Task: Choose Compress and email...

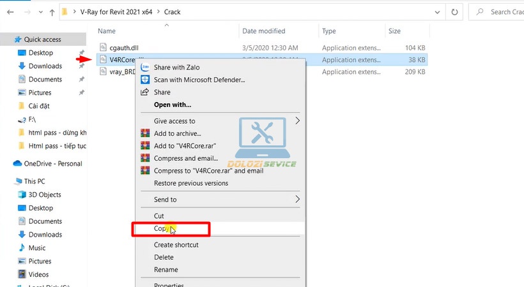Action: click(x=186, y=159)
